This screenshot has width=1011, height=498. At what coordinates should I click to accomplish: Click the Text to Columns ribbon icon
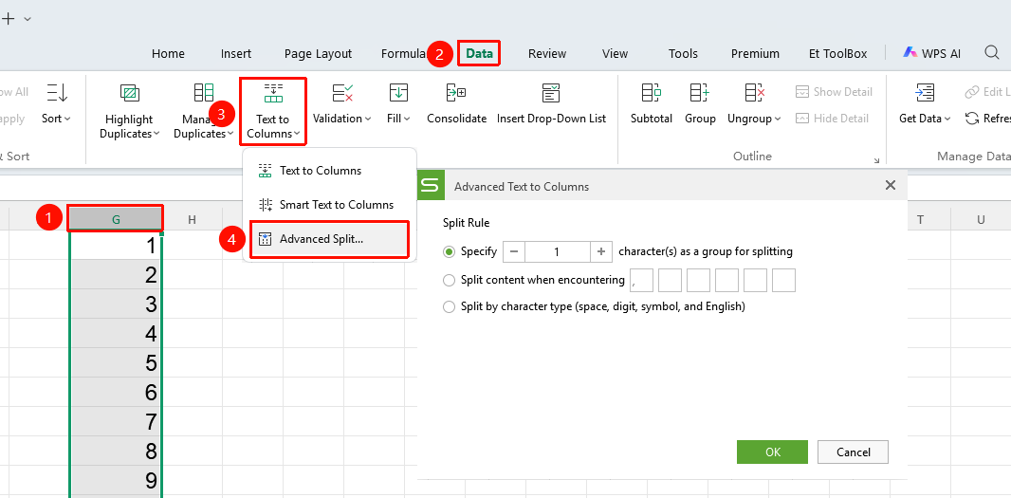[x=273, y=93]
